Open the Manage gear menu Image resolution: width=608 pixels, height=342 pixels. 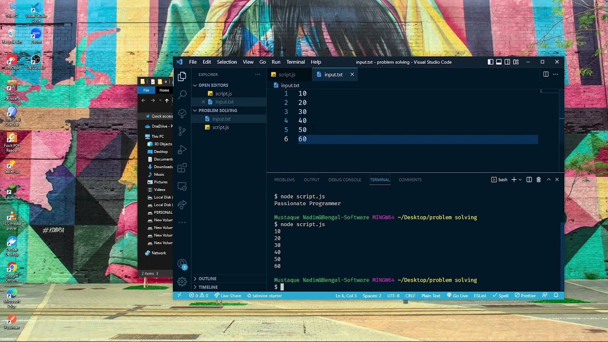pyautogui.click(x=182, y=282)
